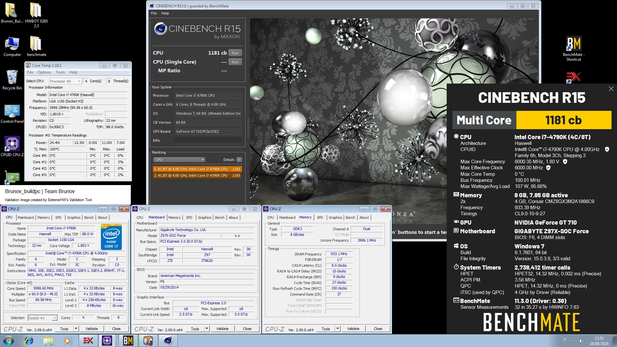This screenshot has height=347, width=617.
Task: Open the Ranking CPU dropdown in Cinebench
Action: pyautogui.click(x=179, y=160)
